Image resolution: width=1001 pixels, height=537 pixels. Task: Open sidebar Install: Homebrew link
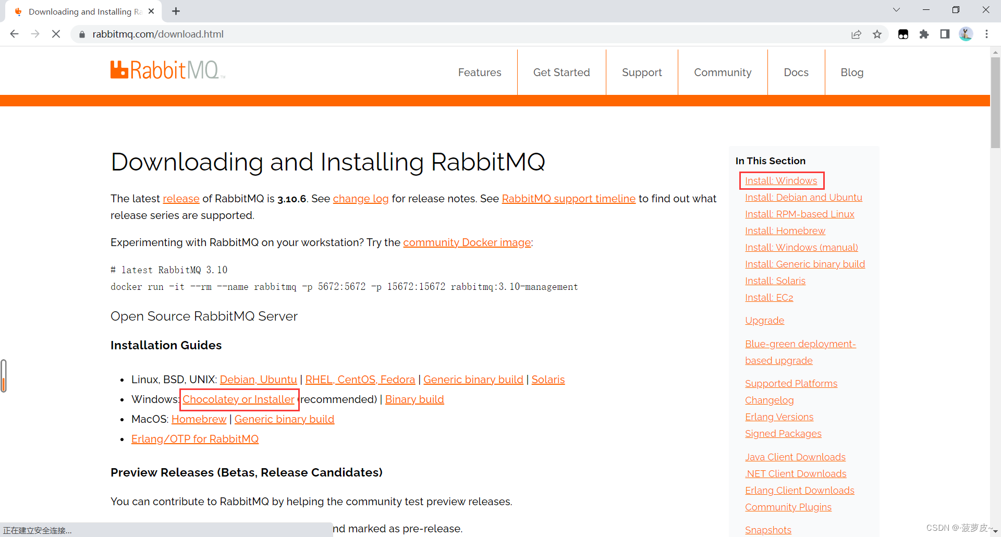(785, 231)
